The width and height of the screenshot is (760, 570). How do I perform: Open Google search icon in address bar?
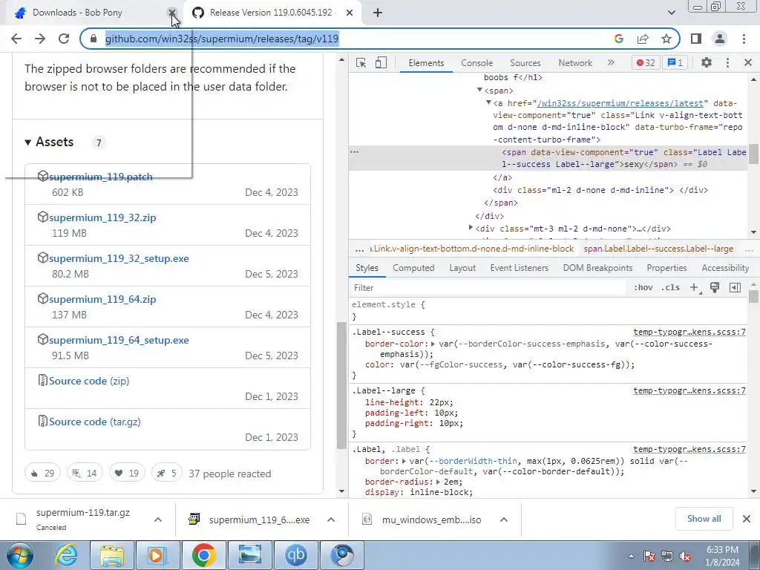click(618, 39)
